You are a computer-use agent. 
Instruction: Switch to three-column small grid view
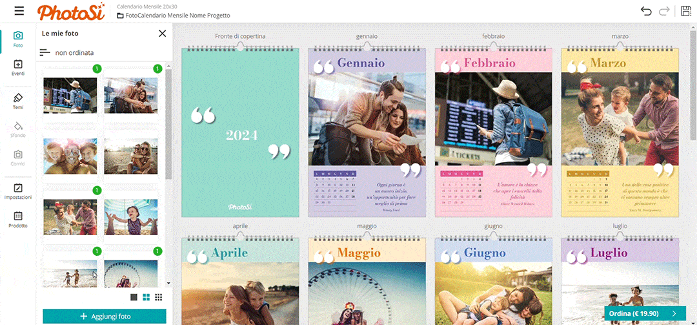click(x=158, y=297)
